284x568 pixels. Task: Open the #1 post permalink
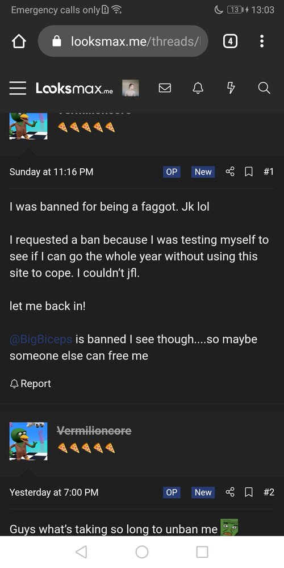coord(269,172)
